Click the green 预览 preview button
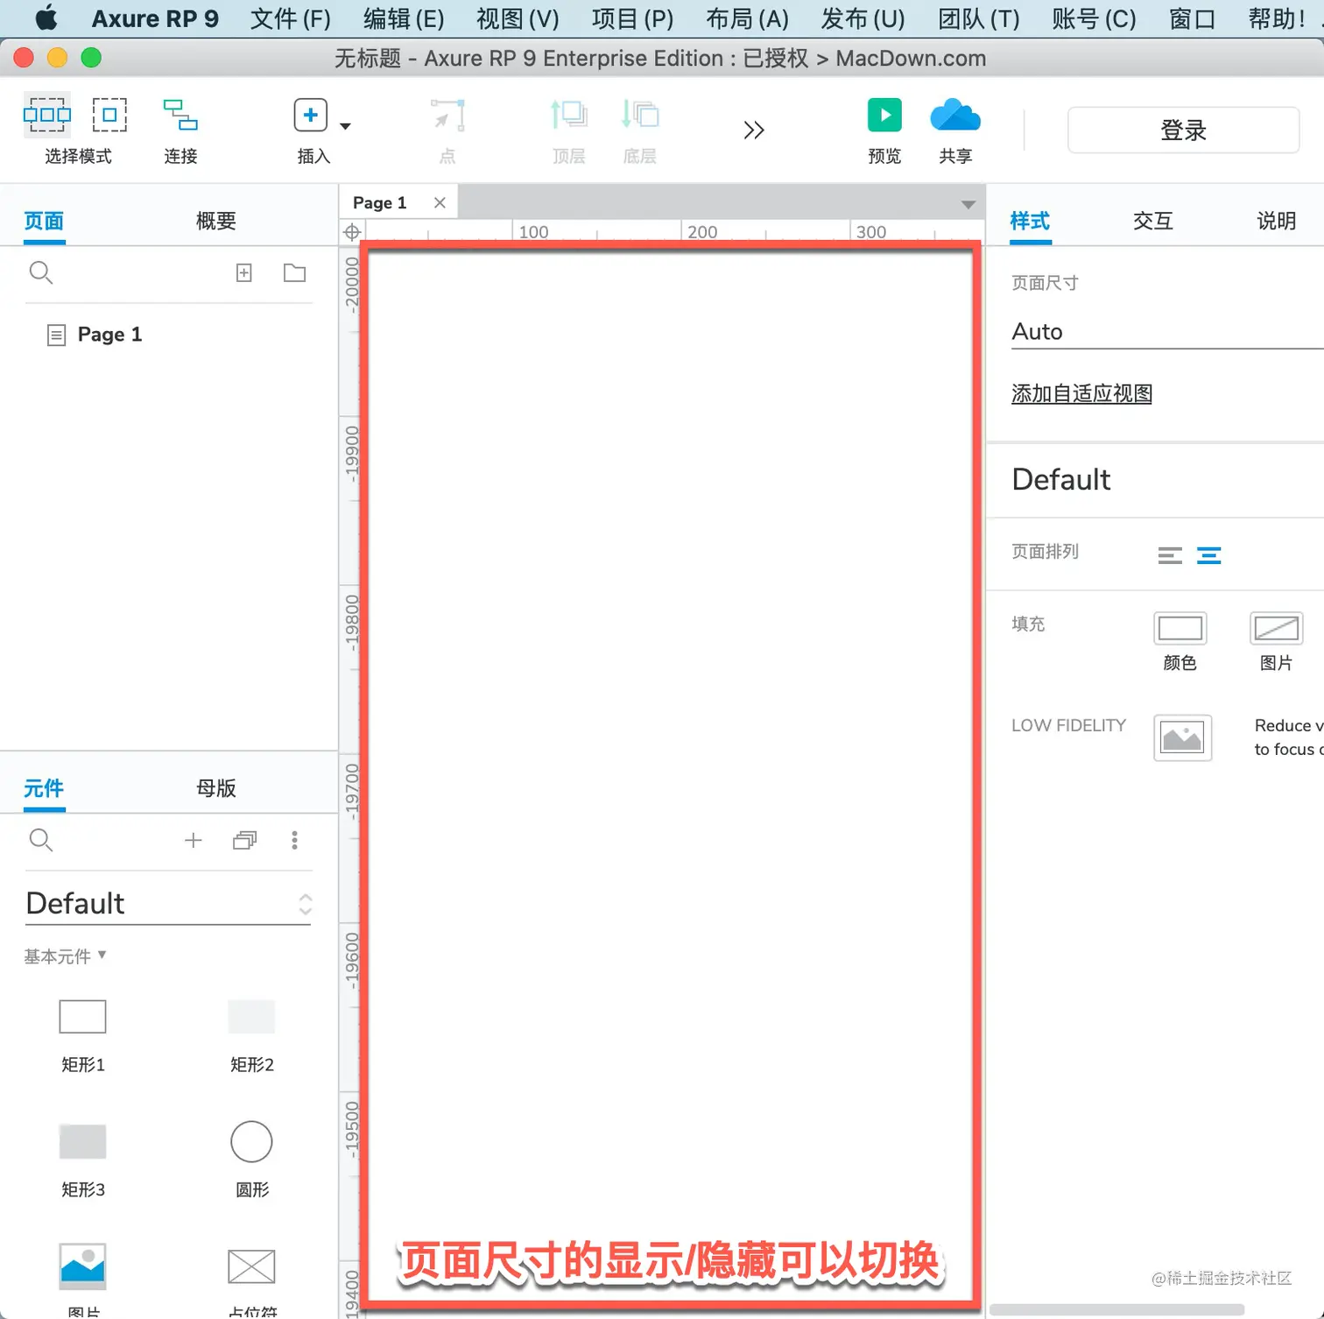Image resolution: width=1324 pixels, height=1319 pixels. [x=884, y=115]
